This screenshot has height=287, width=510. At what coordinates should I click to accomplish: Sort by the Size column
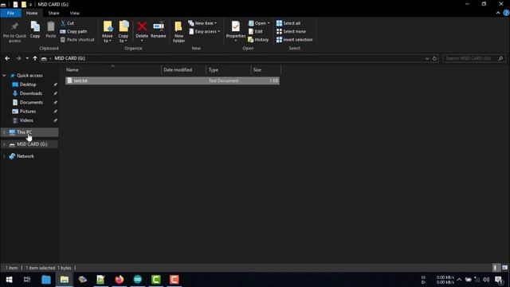[266, 69]
